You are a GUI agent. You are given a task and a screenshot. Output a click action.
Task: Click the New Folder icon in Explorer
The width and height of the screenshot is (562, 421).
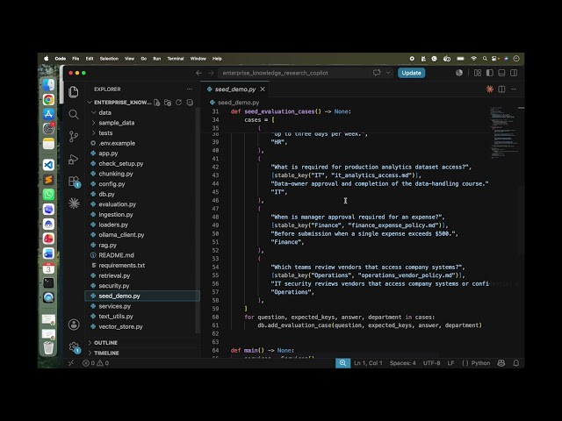[x=168, y=103]
